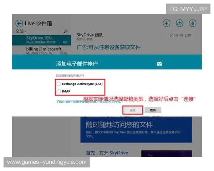Click the subject 广告:可从任意设备获取文件

(x=108, y=47)
